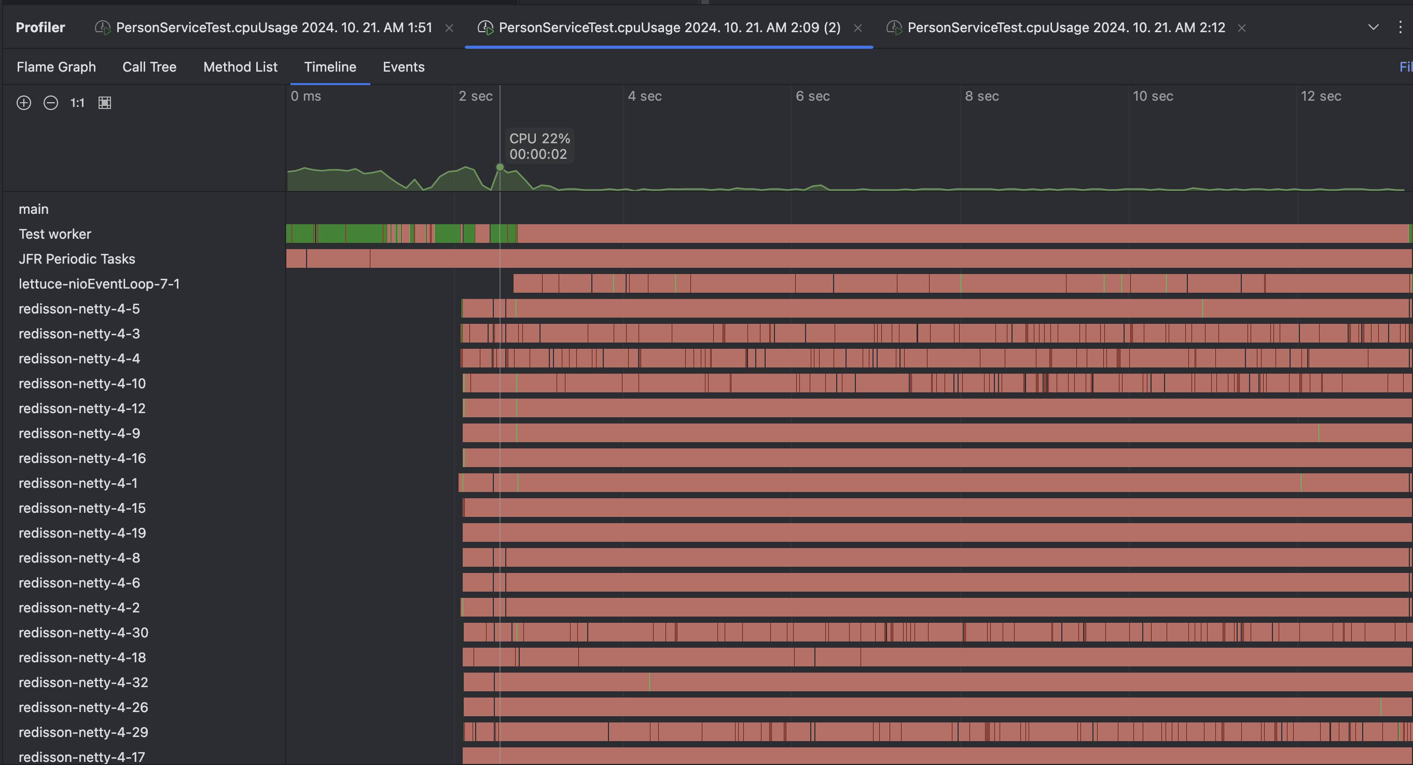Select the redisson-netty-4-9 thread
Viewport: 1413px width, 765px height.
tap(79, 433)
